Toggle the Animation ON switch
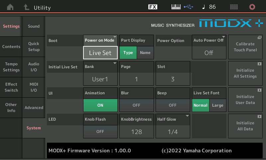The height and width of the screenshot is (160, 266). coord(100,105)
